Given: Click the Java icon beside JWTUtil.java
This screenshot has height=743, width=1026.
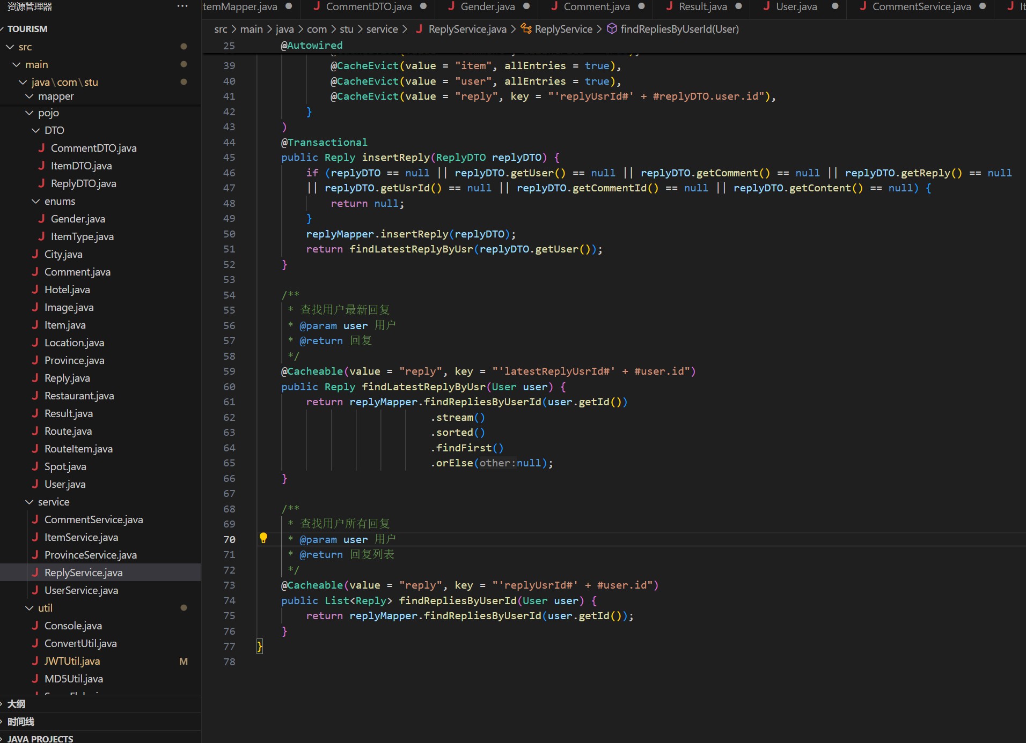Looking at the screenshot, I should click(x=35, y=661).
